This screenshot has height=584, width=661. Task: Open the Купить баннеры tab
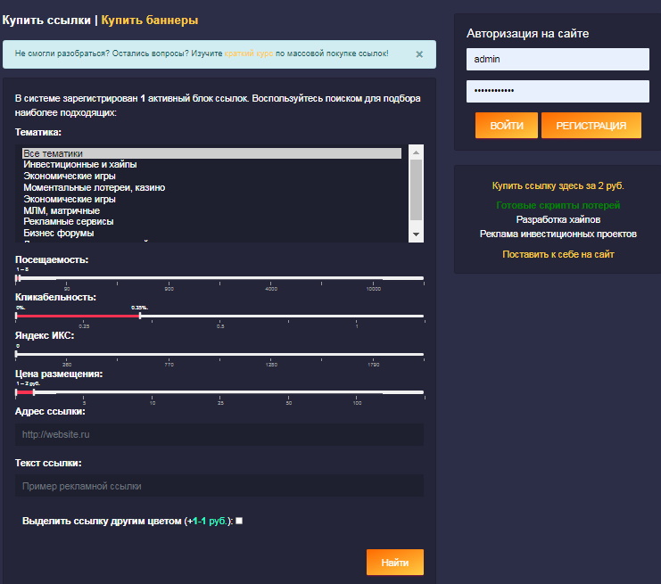pyautogui.click(x=150, y=20)
